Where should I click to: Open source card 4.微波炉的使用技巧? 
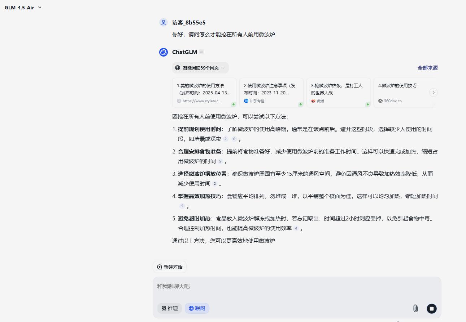[405, 93]
